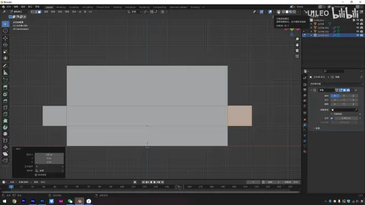This screenshot has height=205, width=365.
Task: Select the Extrude Region tool
Action: click(6, 87)
